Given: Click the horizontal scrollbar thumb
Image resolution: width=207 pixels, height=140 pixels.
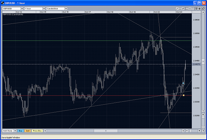Looking at the screenshot, I should (x=106, y=131).
